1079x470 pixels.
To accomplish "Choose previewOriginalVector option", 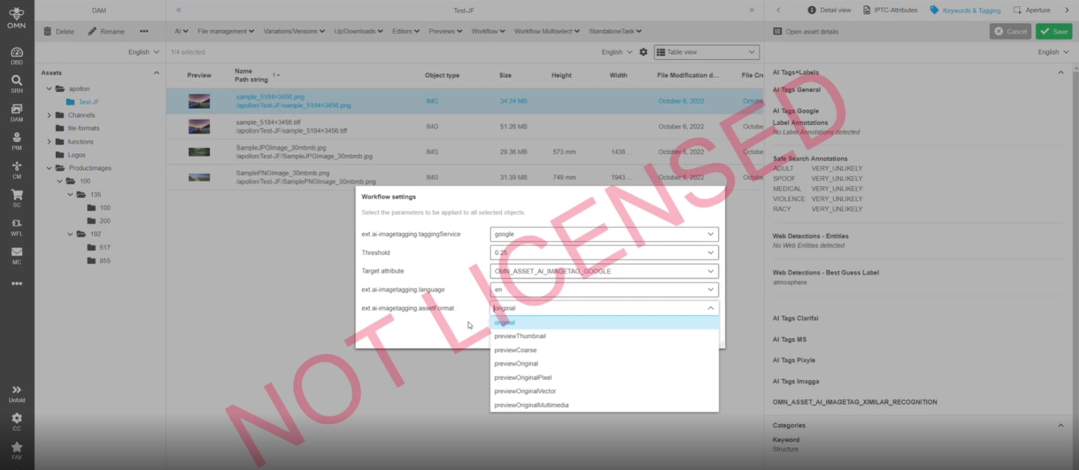I will [x=525, y=391].
